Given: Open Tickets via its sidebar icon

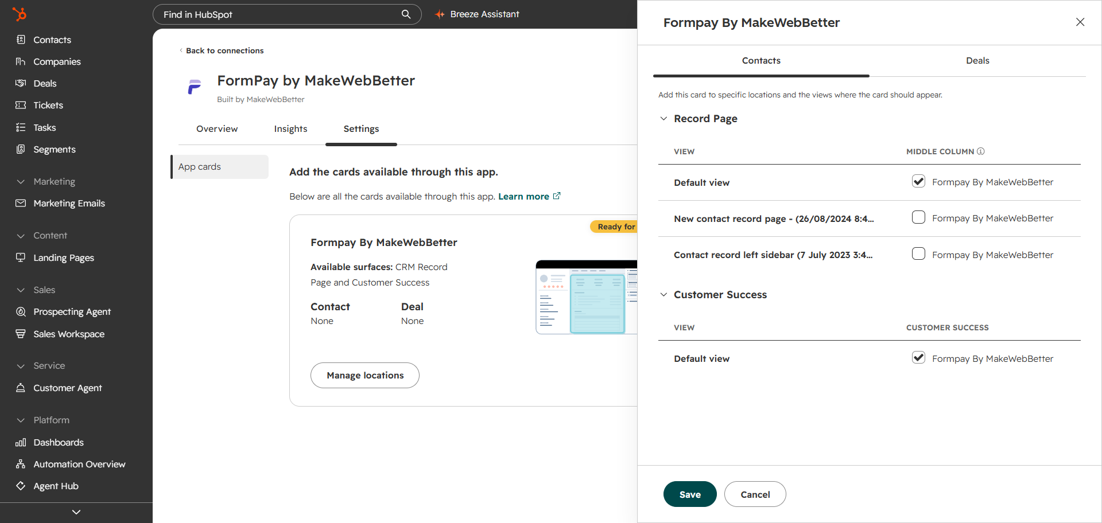Looking at the screenshot, I should pyautogui.click(x=21, y=105).
